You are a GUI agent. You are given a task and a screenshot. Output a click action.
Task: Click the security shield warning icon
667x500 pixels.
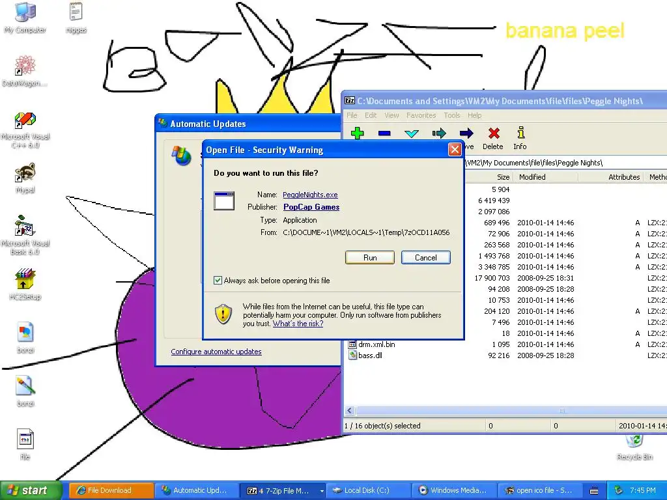pos(223,314)
